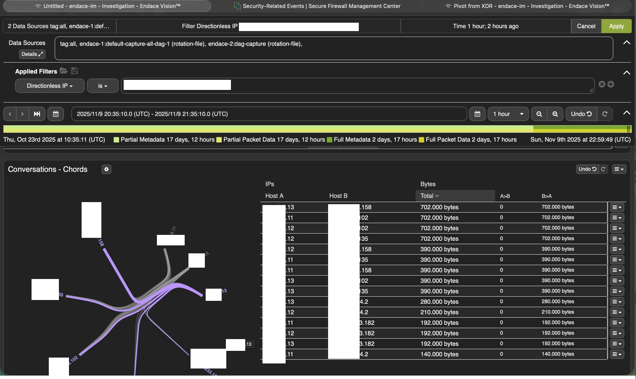Open saved filters folder icon
Viewport: 636px width, 379px height.
click(64, 71)
